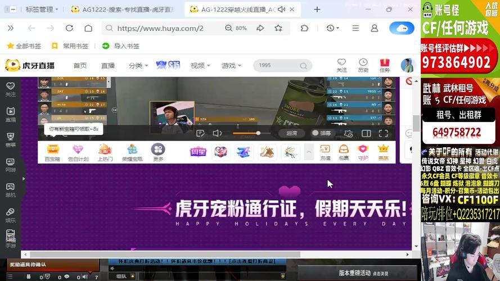
Task: Open 贵族 crown icon
Action: [383, 152]
